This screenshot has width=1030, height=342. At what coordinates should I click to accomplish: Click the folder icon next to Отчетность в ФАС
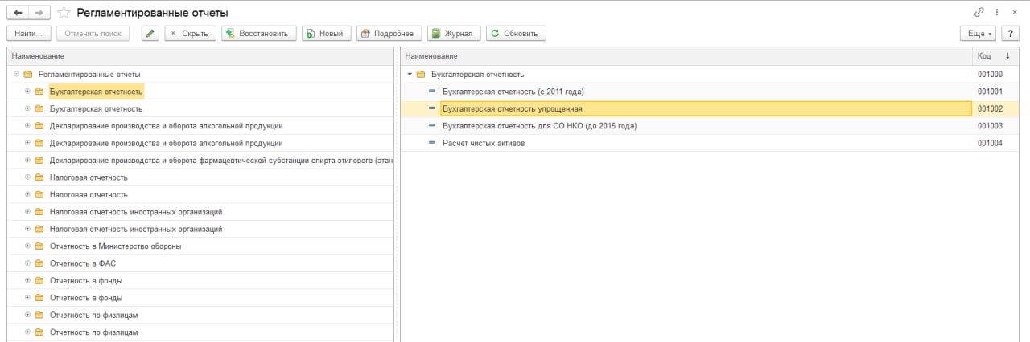click(39, 263)
